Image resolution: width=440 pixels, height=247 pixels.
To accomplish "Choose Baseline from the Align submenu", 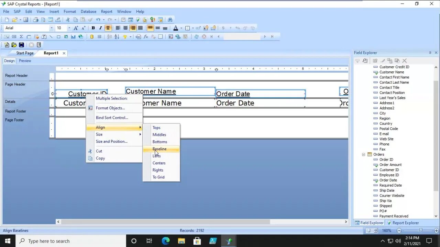I will click(159, 149).
